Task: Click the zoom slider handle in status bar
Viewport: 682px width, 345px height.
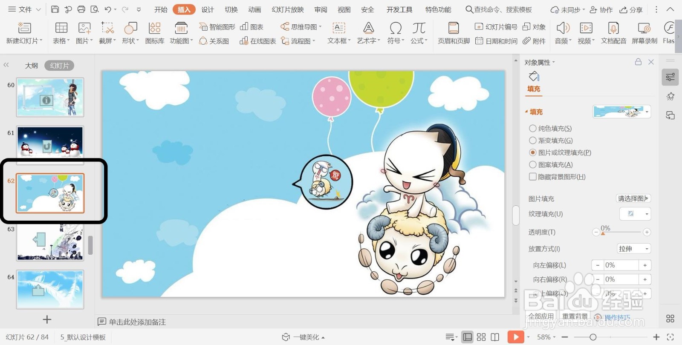Action: [592, 337]
